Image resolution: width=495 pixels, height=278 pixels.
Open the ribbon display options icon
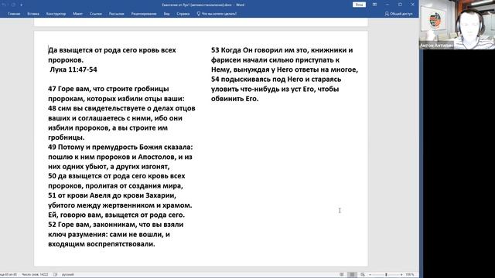(374, 5)
